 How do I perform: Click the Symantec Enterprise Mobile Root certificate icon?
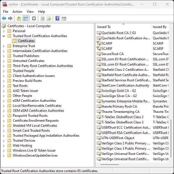(x=99, y=101)
